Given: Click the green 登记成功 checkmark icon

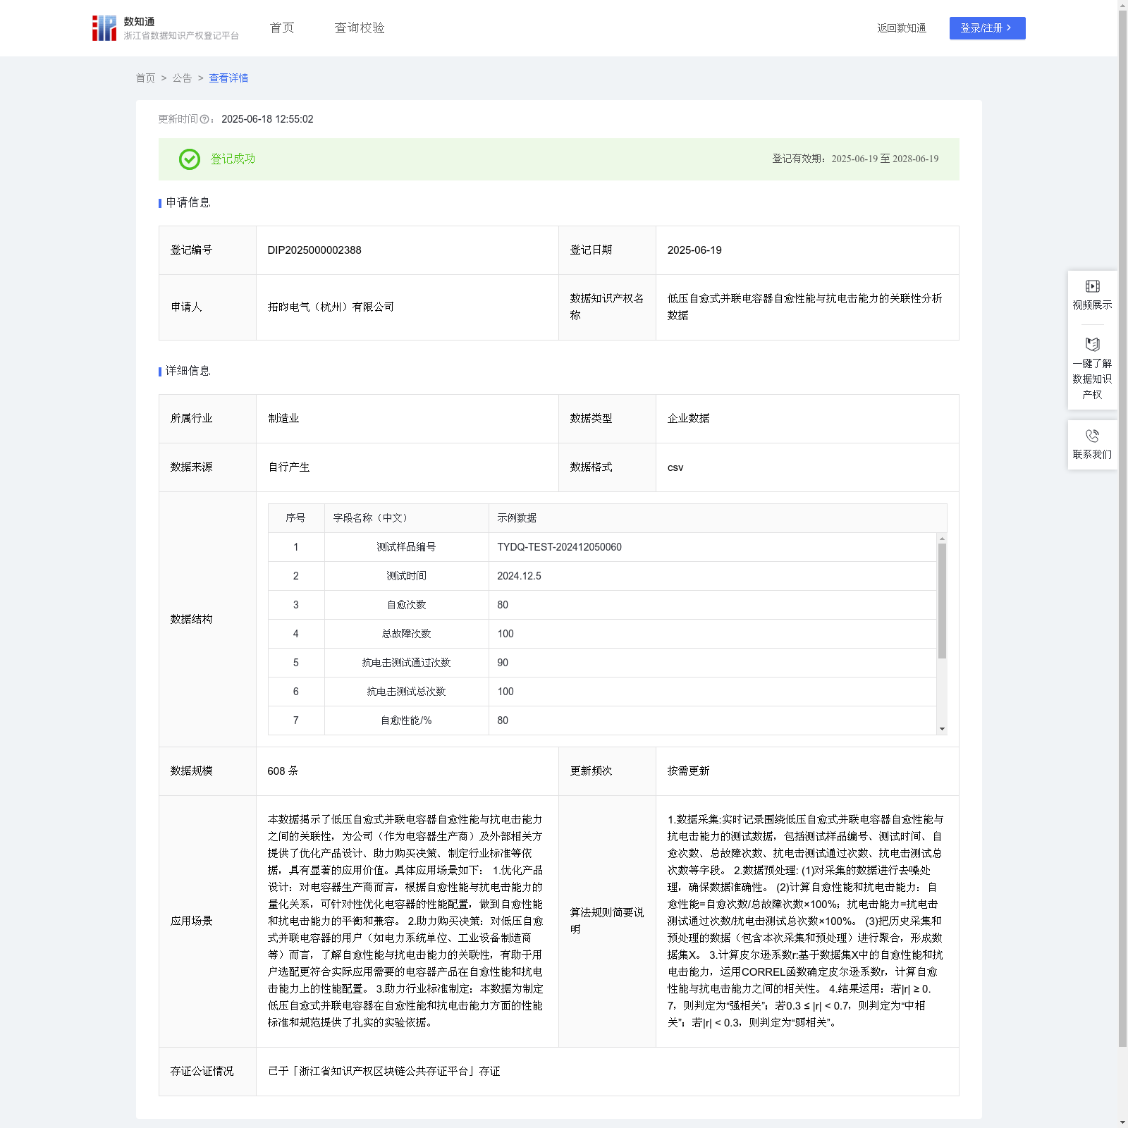Looking at the screenshot, I should [x=189, y=159].
